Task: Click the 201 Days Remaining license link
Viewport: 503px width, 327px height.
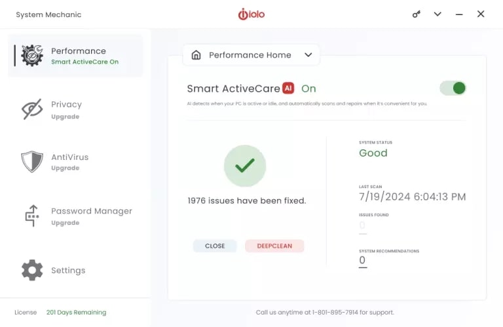Action: (x=76, y=313)
